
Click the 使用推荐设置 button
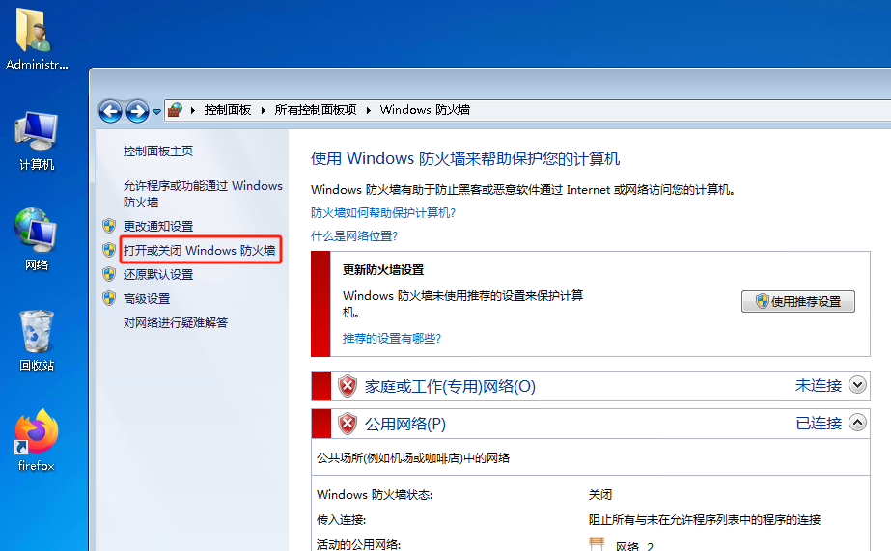[797, 301]
